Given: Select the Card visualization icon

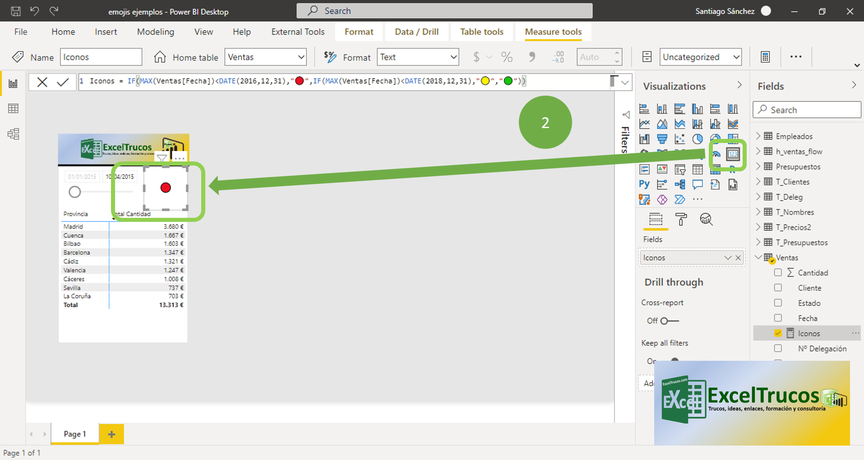Looking at the screenshot, I should [733, 154].
